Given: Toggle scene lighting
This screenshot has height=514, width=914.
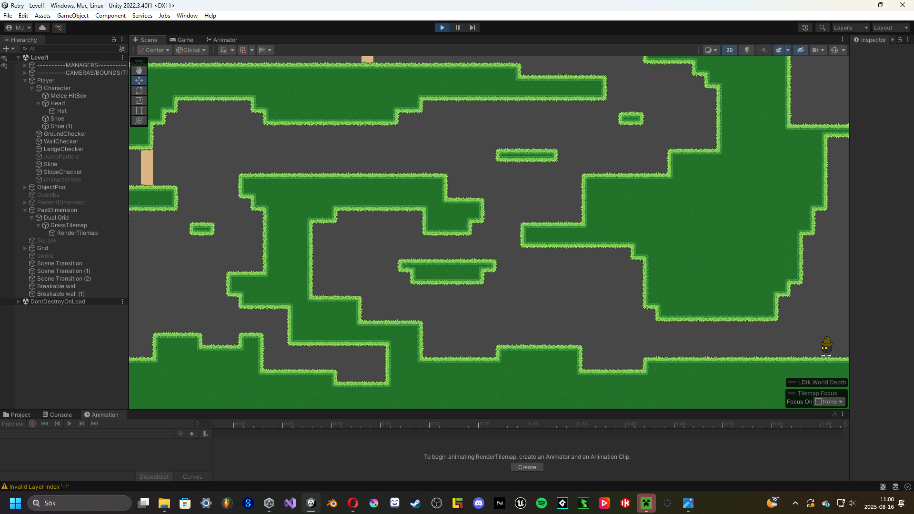Looking at the screenshot, I should tap(747, 50).
